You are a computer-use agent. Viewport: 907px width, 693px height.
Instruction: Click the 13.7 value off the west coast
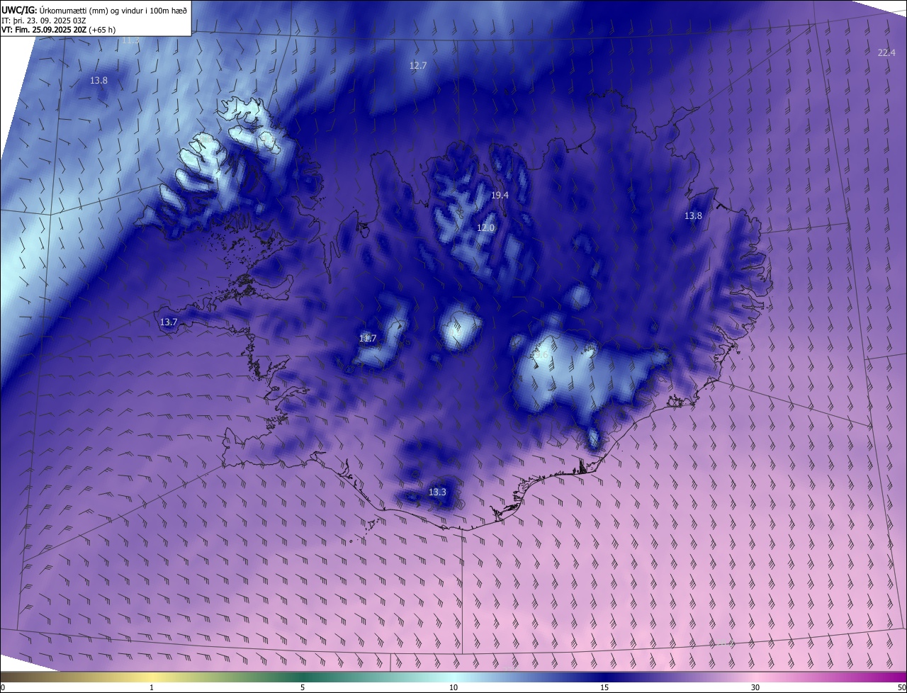click(169, 322)
